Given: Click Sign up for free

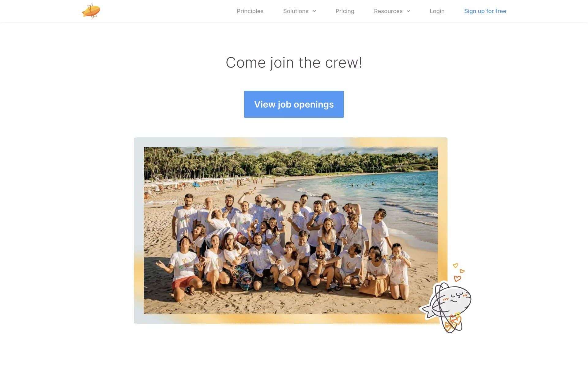Looking at the screenshot, I should click(485, 11).
